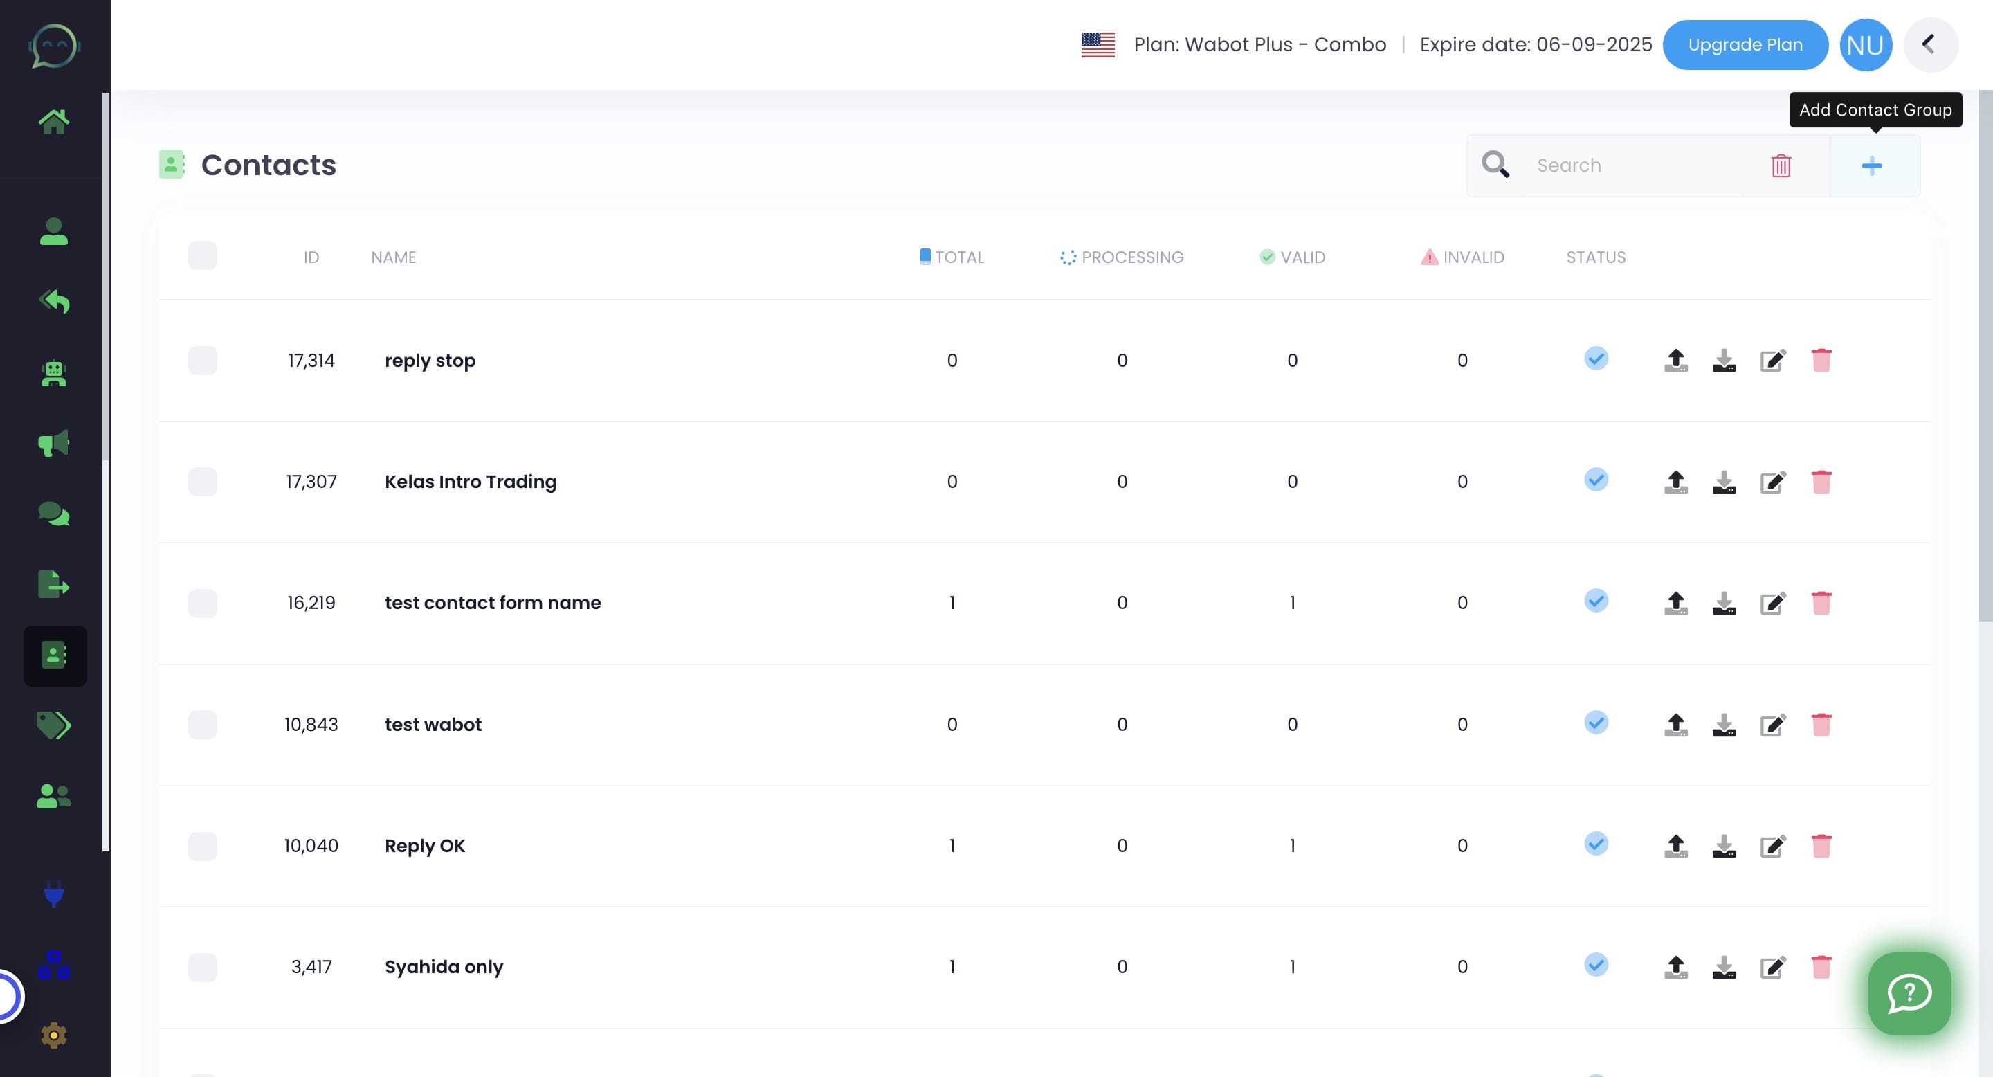
Task: Open the NU user avatar menu
Action: point(1866,45)
